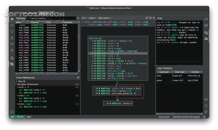Open the view options hamburger menu
The image size is (218, 130).
coord(154,18)
